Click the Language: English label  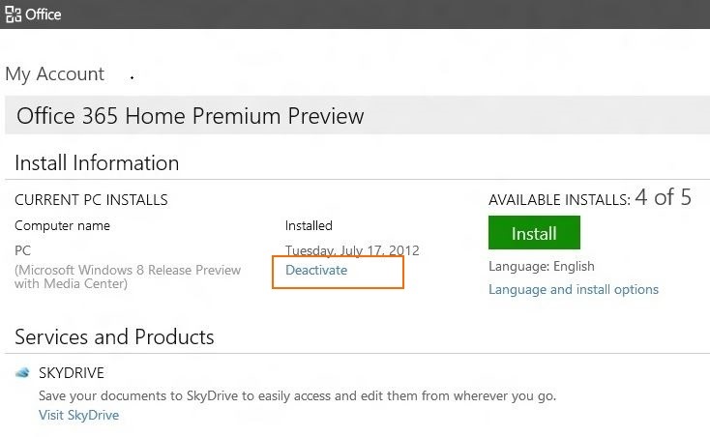click(541, 266)
